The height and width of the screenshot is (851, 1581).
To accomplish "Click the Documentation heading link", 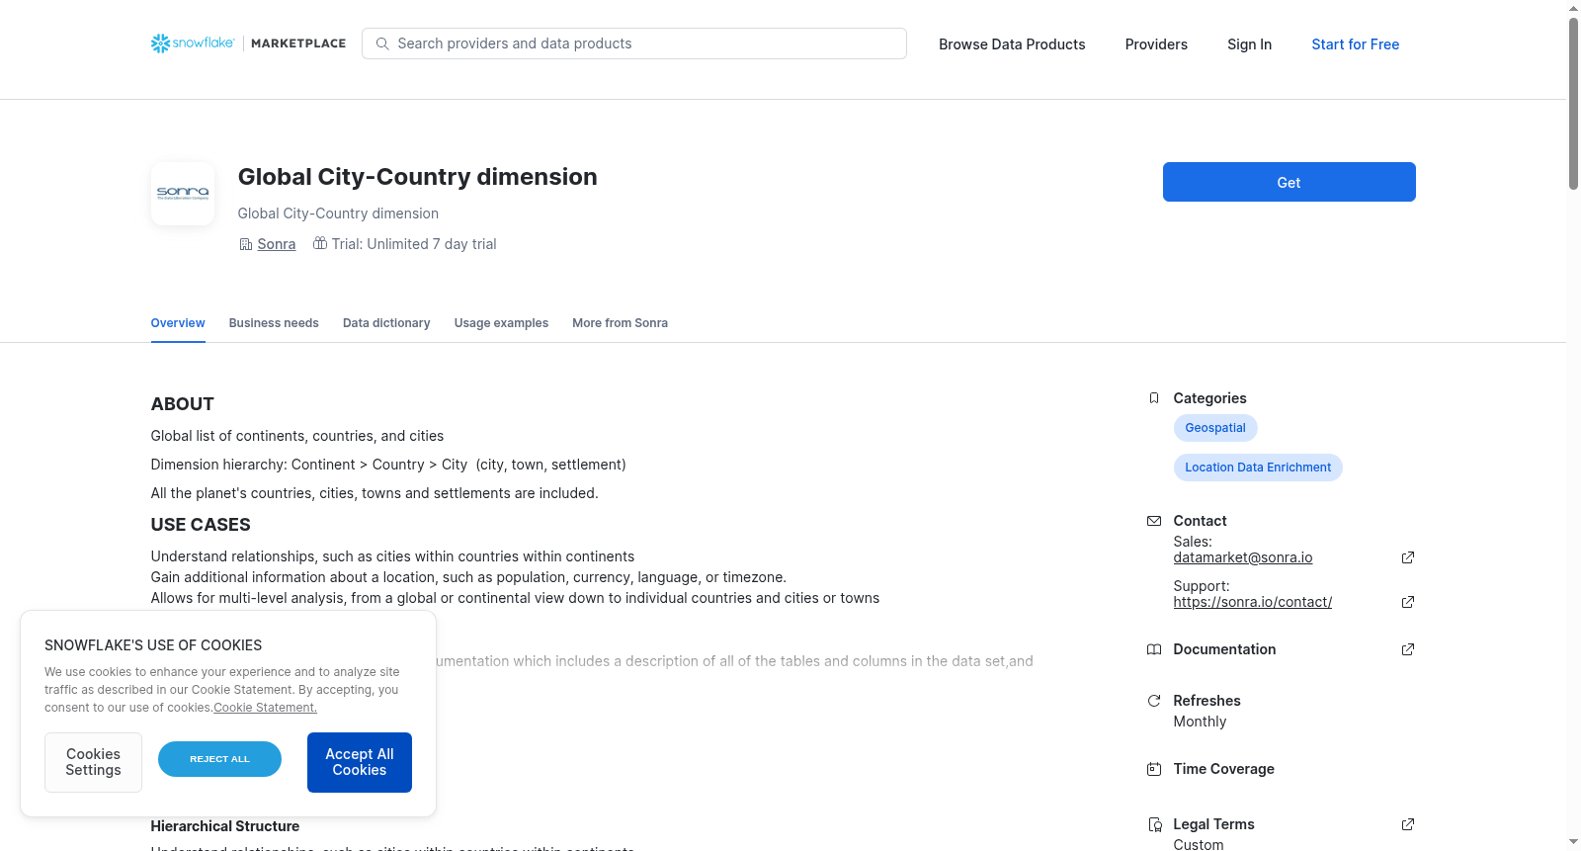I will pos(1224,649).
